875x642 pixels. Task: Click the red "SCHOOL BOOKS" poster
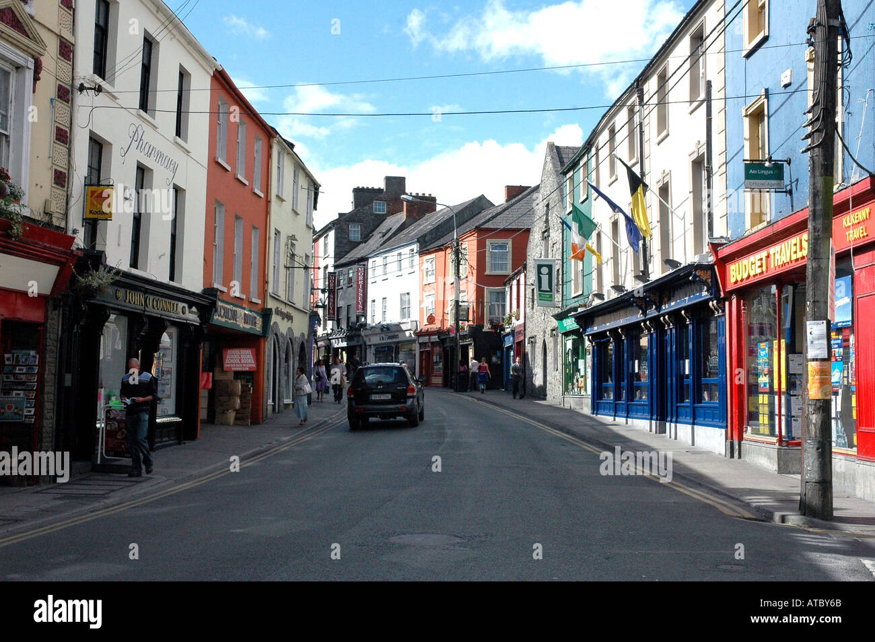(239, 359)
